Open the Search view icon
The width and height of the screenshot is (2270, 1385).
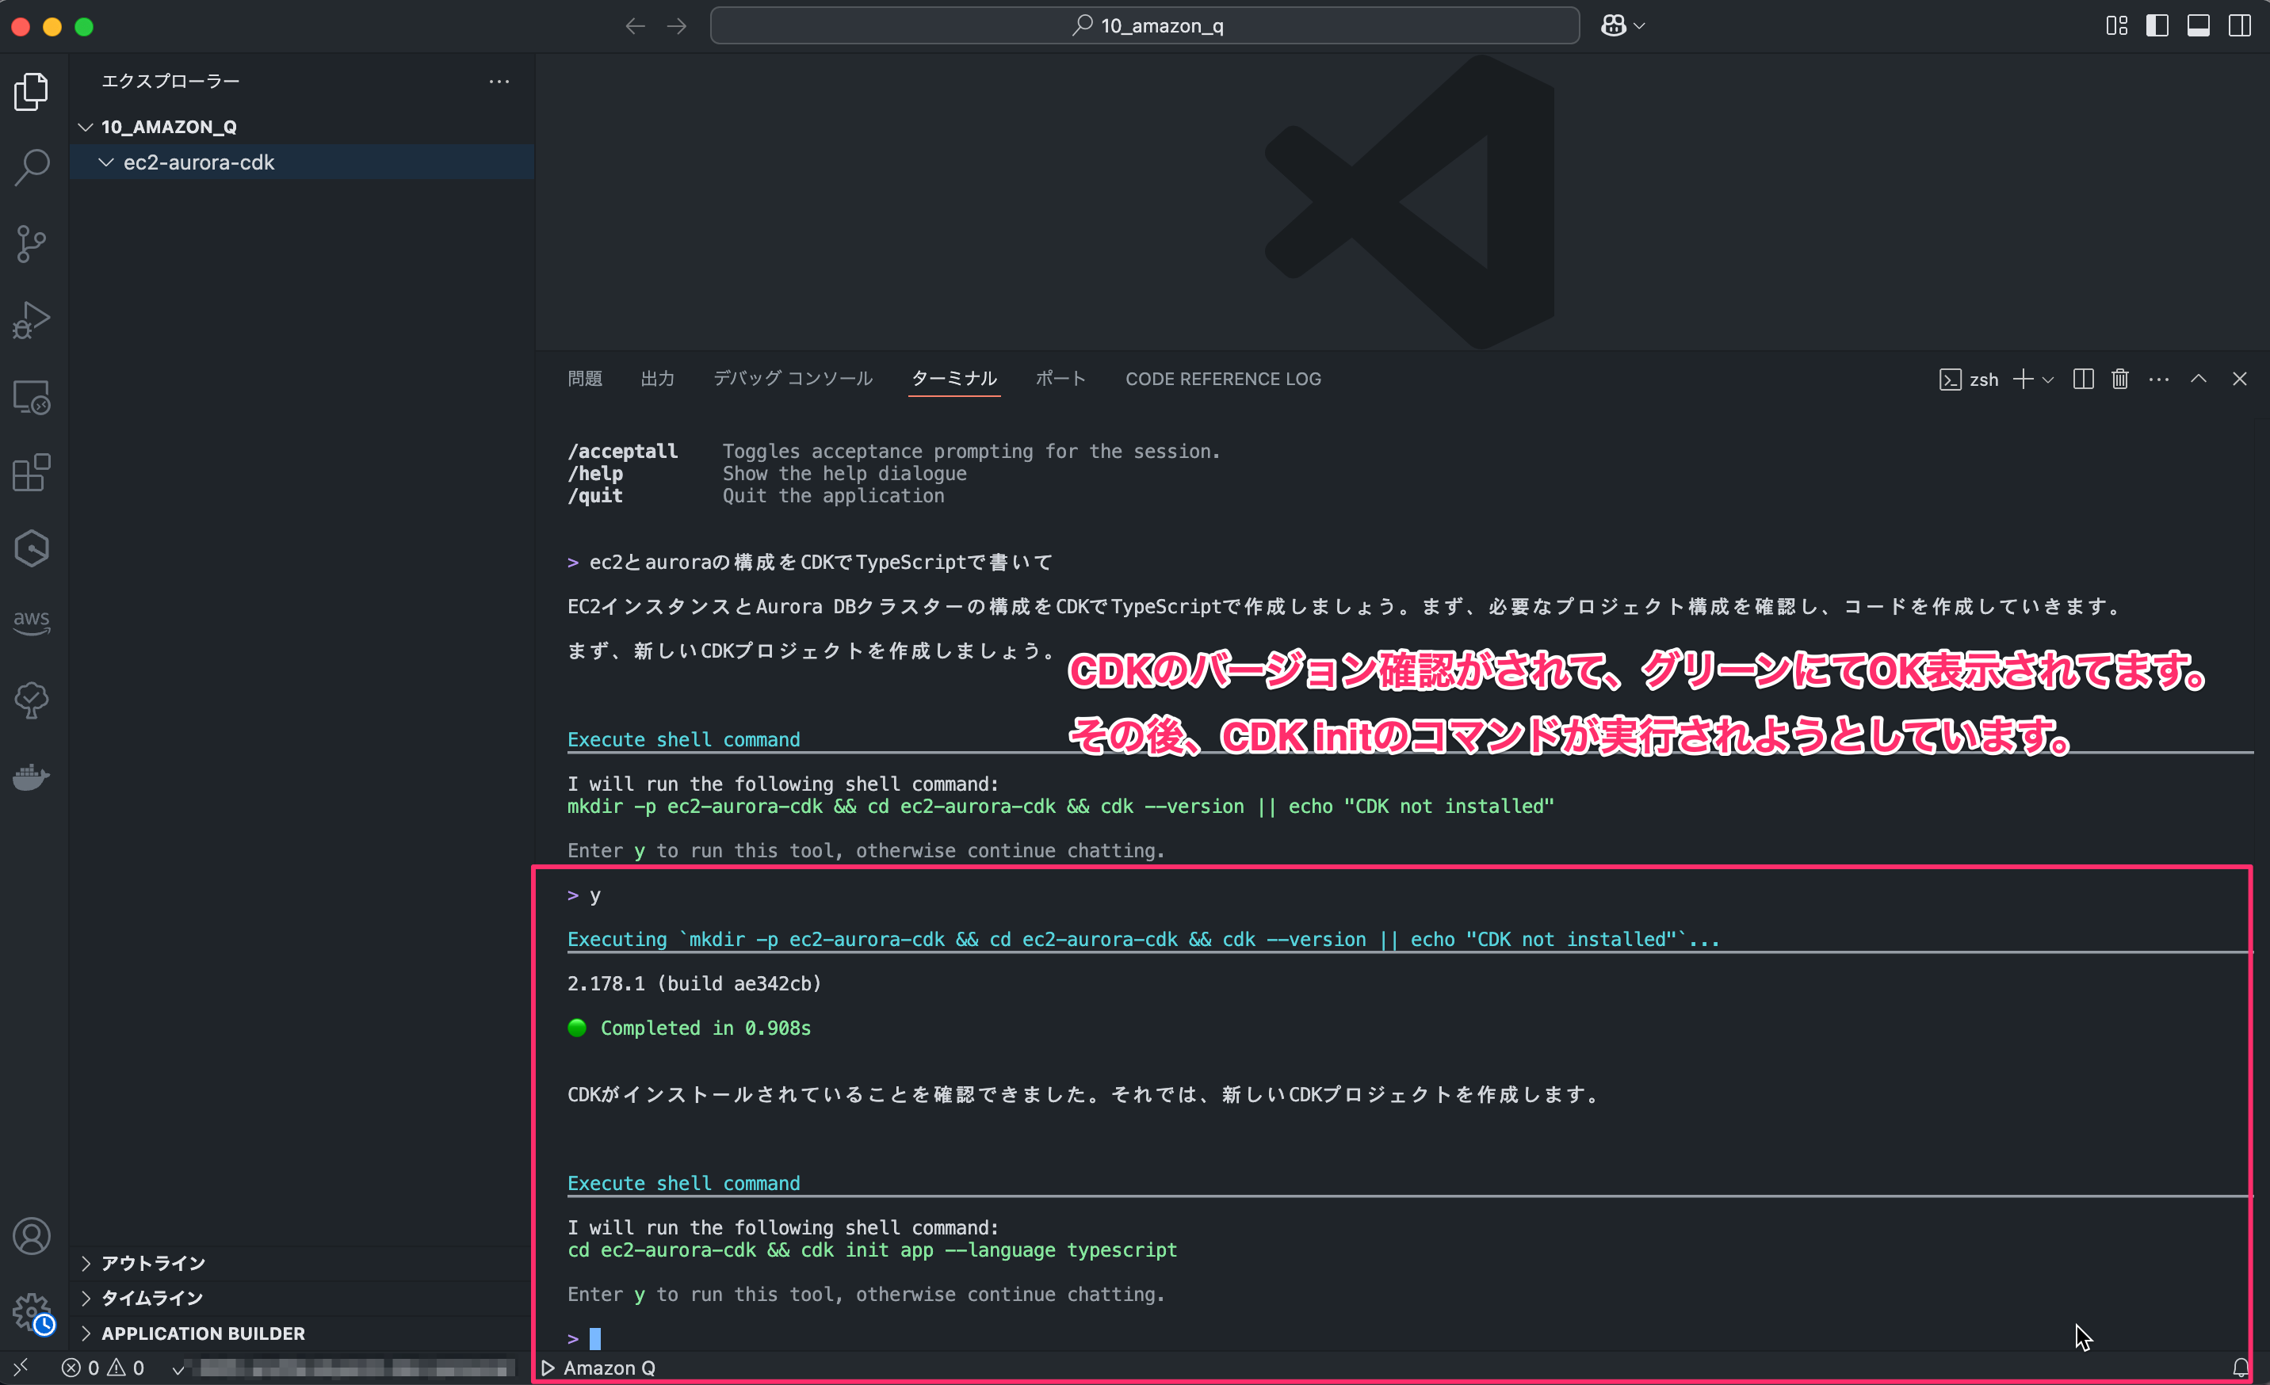click(x=32, y=168)
